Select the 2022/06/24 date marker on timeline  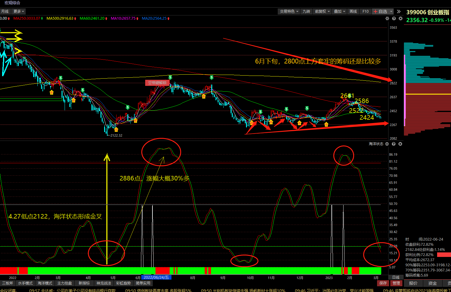tap(156, 277)
